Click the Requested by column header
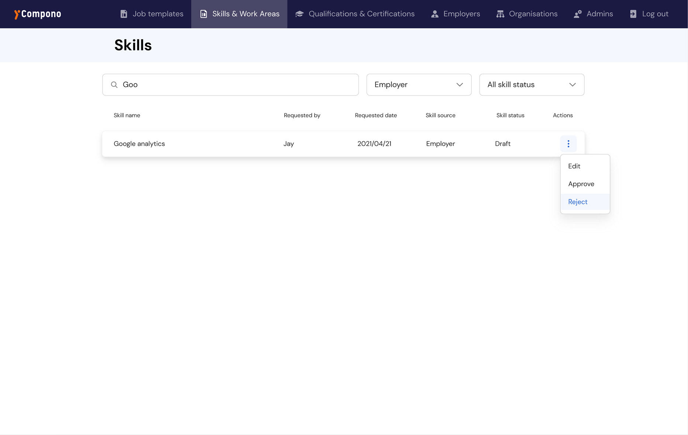This screenshot has height=435, width=688. coord(302,115)
